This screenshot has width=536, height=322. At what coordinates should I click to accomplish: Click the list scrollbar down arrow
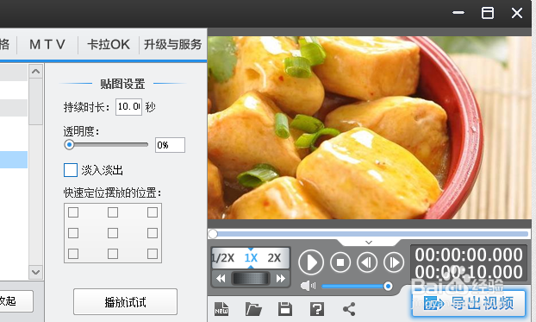(x=35, y=272)
